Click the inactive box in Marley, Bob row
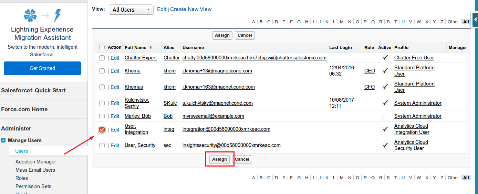The image size is (478, 194). 384,116
